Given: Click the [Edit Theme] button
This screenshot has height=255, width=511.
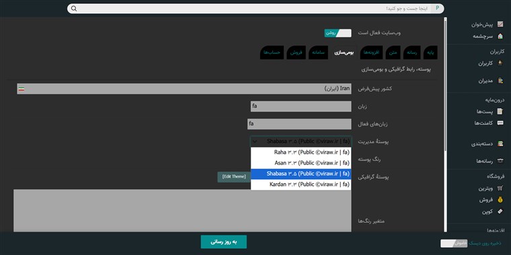Looking at the screenshot, I should pos(234,176).
